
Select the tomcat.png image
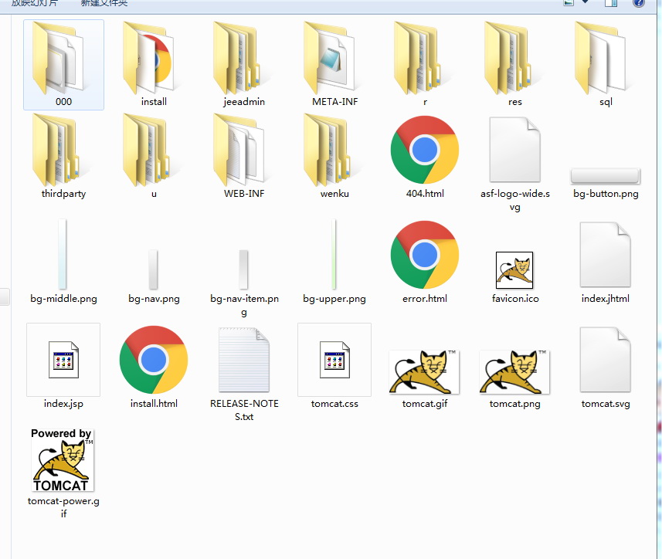tap(515, 379)
